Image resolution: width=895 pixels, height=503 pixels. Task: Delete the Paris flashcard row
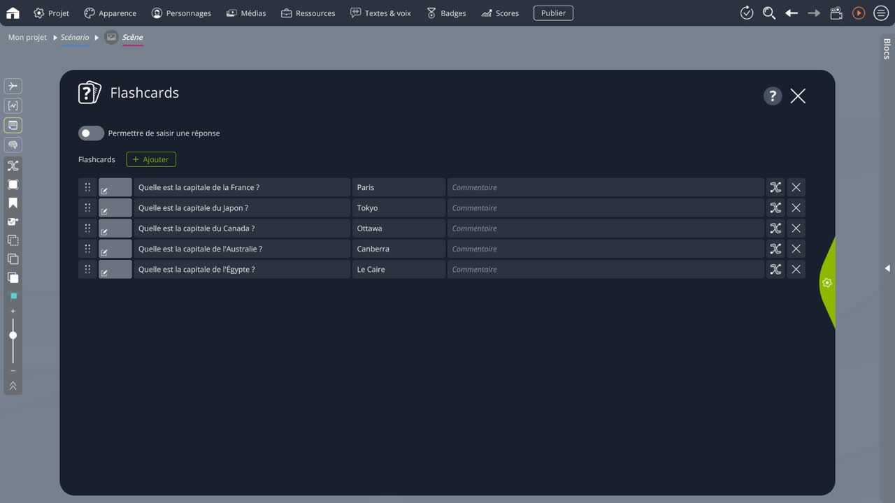click(796, 187)
